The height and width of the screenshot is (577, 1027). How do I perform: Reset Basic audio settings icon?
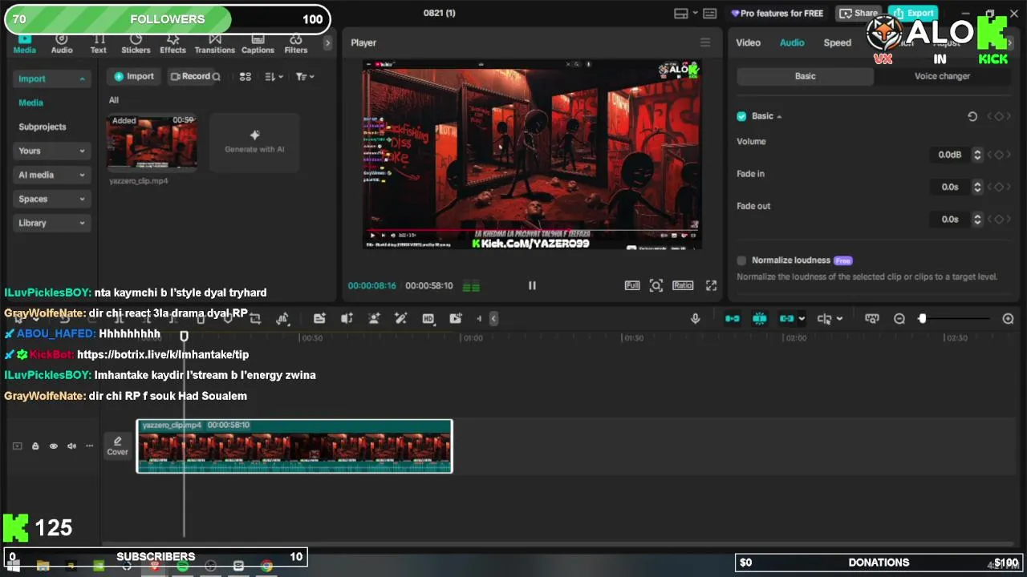[x=972, y=116]
